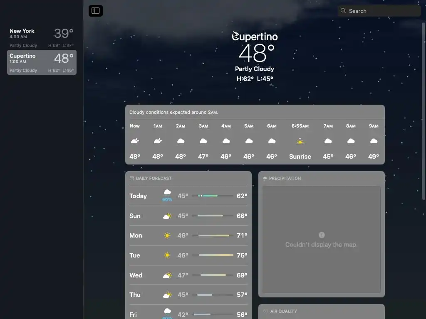Click Today's temperature range bar
Viewport: 426px width, 319px height.
tap(213, 196)
